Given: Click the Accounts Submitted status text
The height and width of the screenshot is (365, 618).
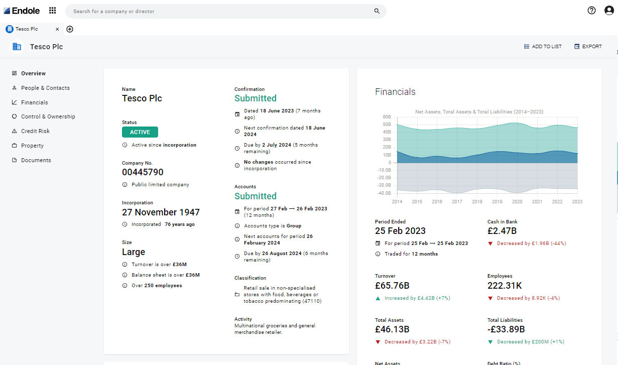Looking at the screenshot, I should pyautogui.click(x=256, y=196).
